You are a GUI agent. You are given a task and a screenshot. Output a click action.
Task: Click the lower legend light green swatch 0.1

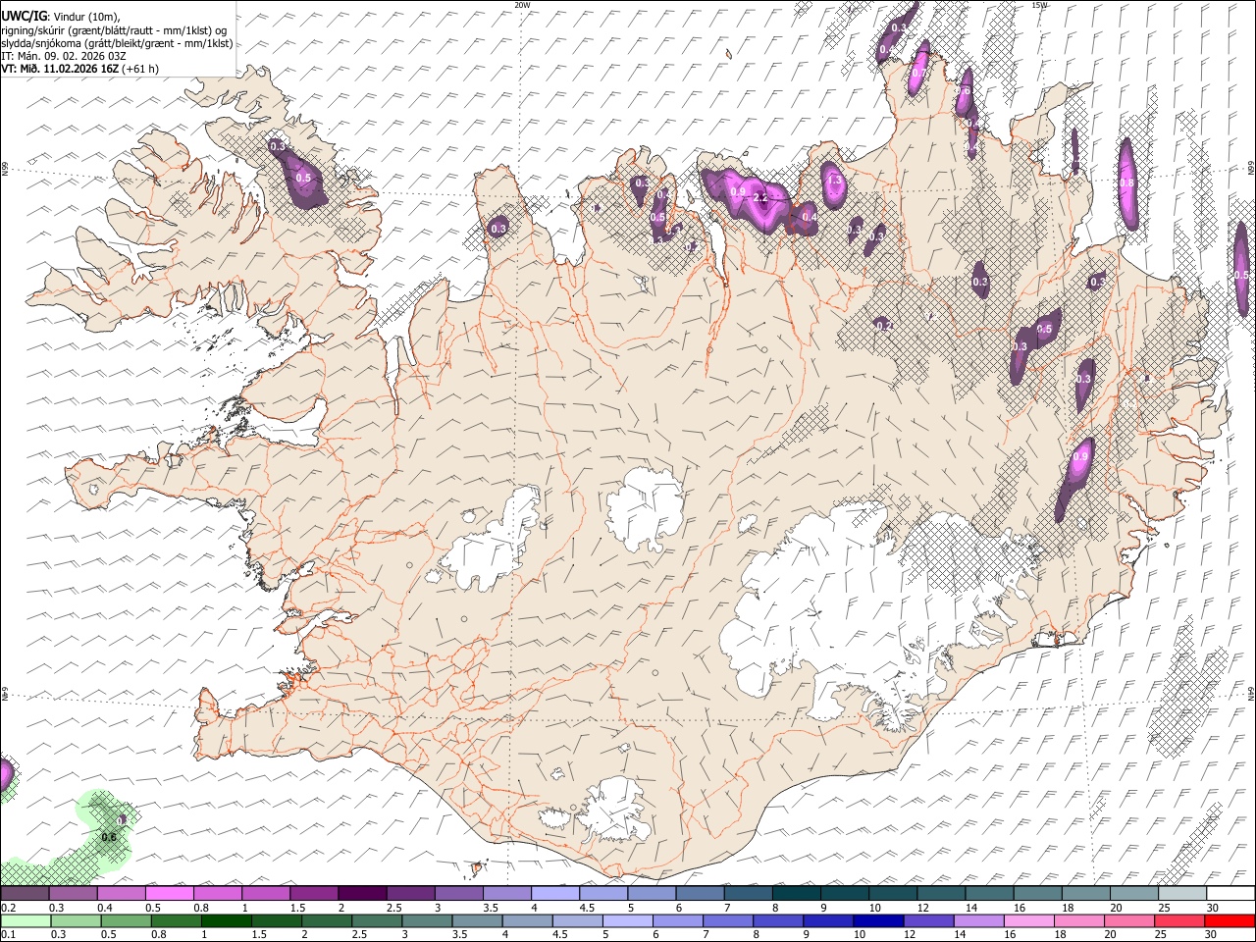[25, 921]
